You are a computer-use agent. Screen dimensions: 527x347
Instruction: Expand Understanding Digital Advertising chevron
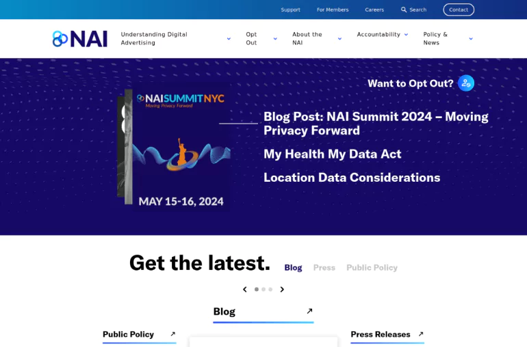pos(229,39)
